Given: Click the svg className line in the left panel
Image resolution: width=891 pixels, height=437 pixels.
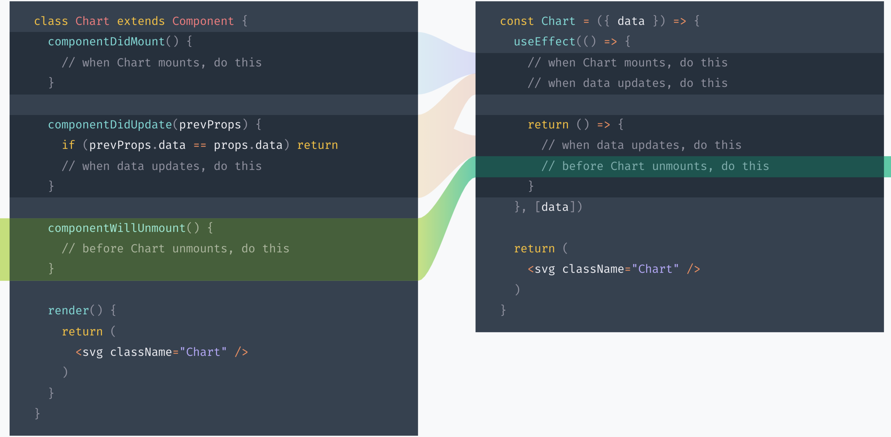Looking at the screenshot, I should [161, 352].
